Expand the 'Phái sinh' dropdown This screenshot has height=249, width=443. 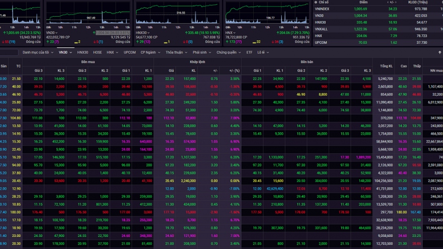point(202,52)
